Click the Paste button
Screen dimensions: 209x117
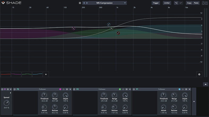pos(196,3)
